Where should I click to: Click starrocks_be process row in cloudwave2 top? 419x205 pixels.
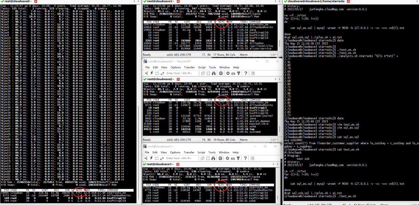point(209,102)
